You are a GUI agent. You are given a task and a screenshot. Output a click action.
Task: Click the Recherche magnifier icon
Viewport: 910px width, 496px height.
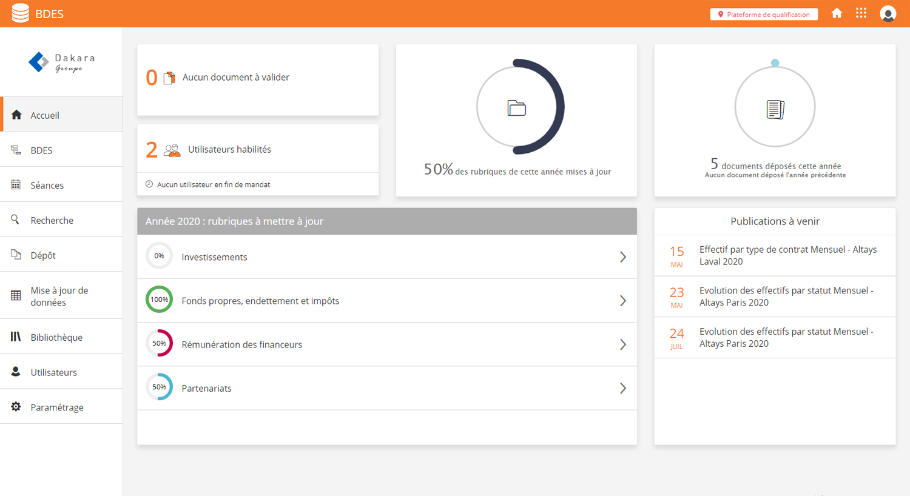point(15,220)
